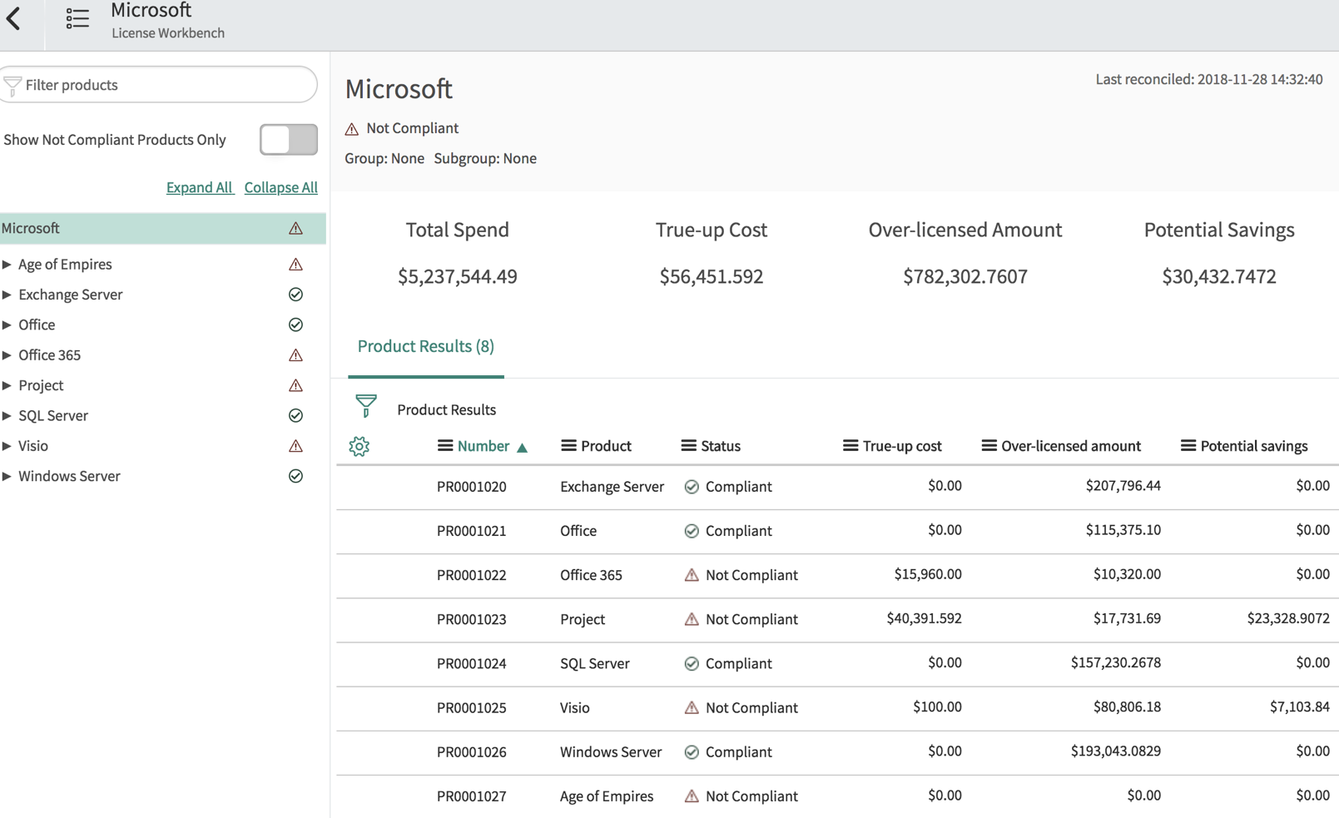Click compliant checkmark beside Office in sidebar
Screen dimensions: 1339x818
coord(295,325)
